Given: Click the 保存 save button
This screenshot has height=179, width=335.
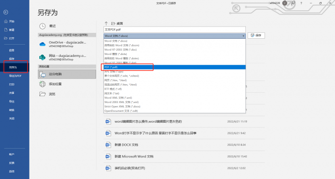Looking at the screenshot, I should (x=256, y=35).
